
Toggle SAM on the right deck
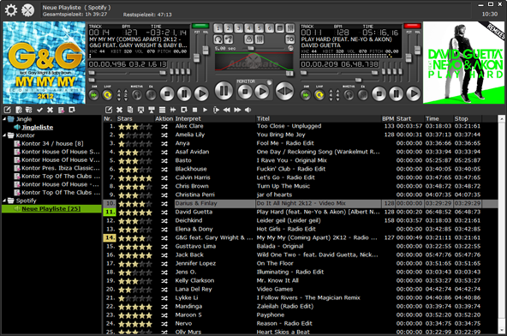pyautogui.click(x=306, y=95)
